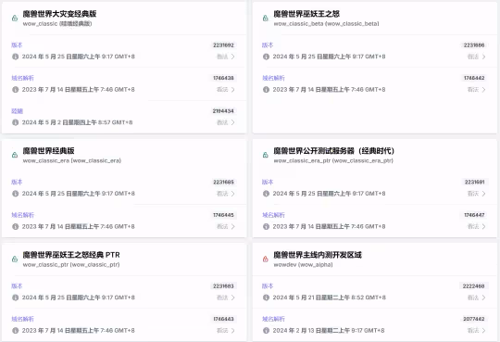Expand the chevron under badge 2077442
500x342 pixels.
483,330
